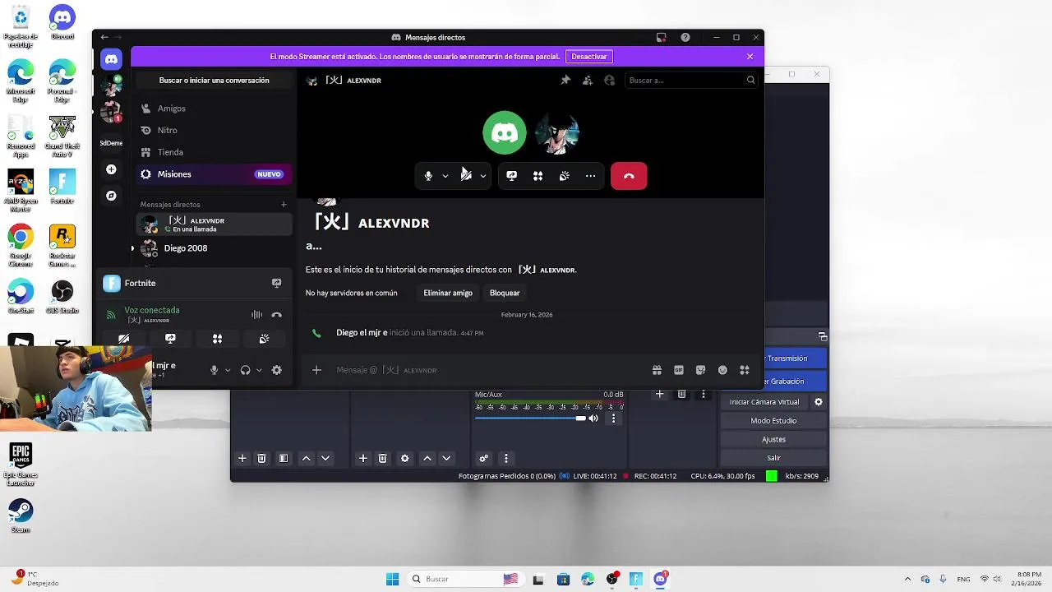The image size is (1052, 592).
Task: Show hidden icons chevron in system tray
Action: (x=907, y=579)
